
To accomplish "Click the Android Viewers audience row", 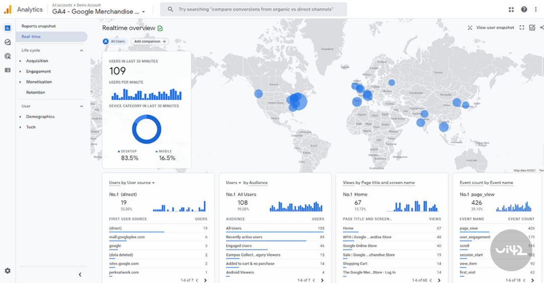I will point(275,272).
